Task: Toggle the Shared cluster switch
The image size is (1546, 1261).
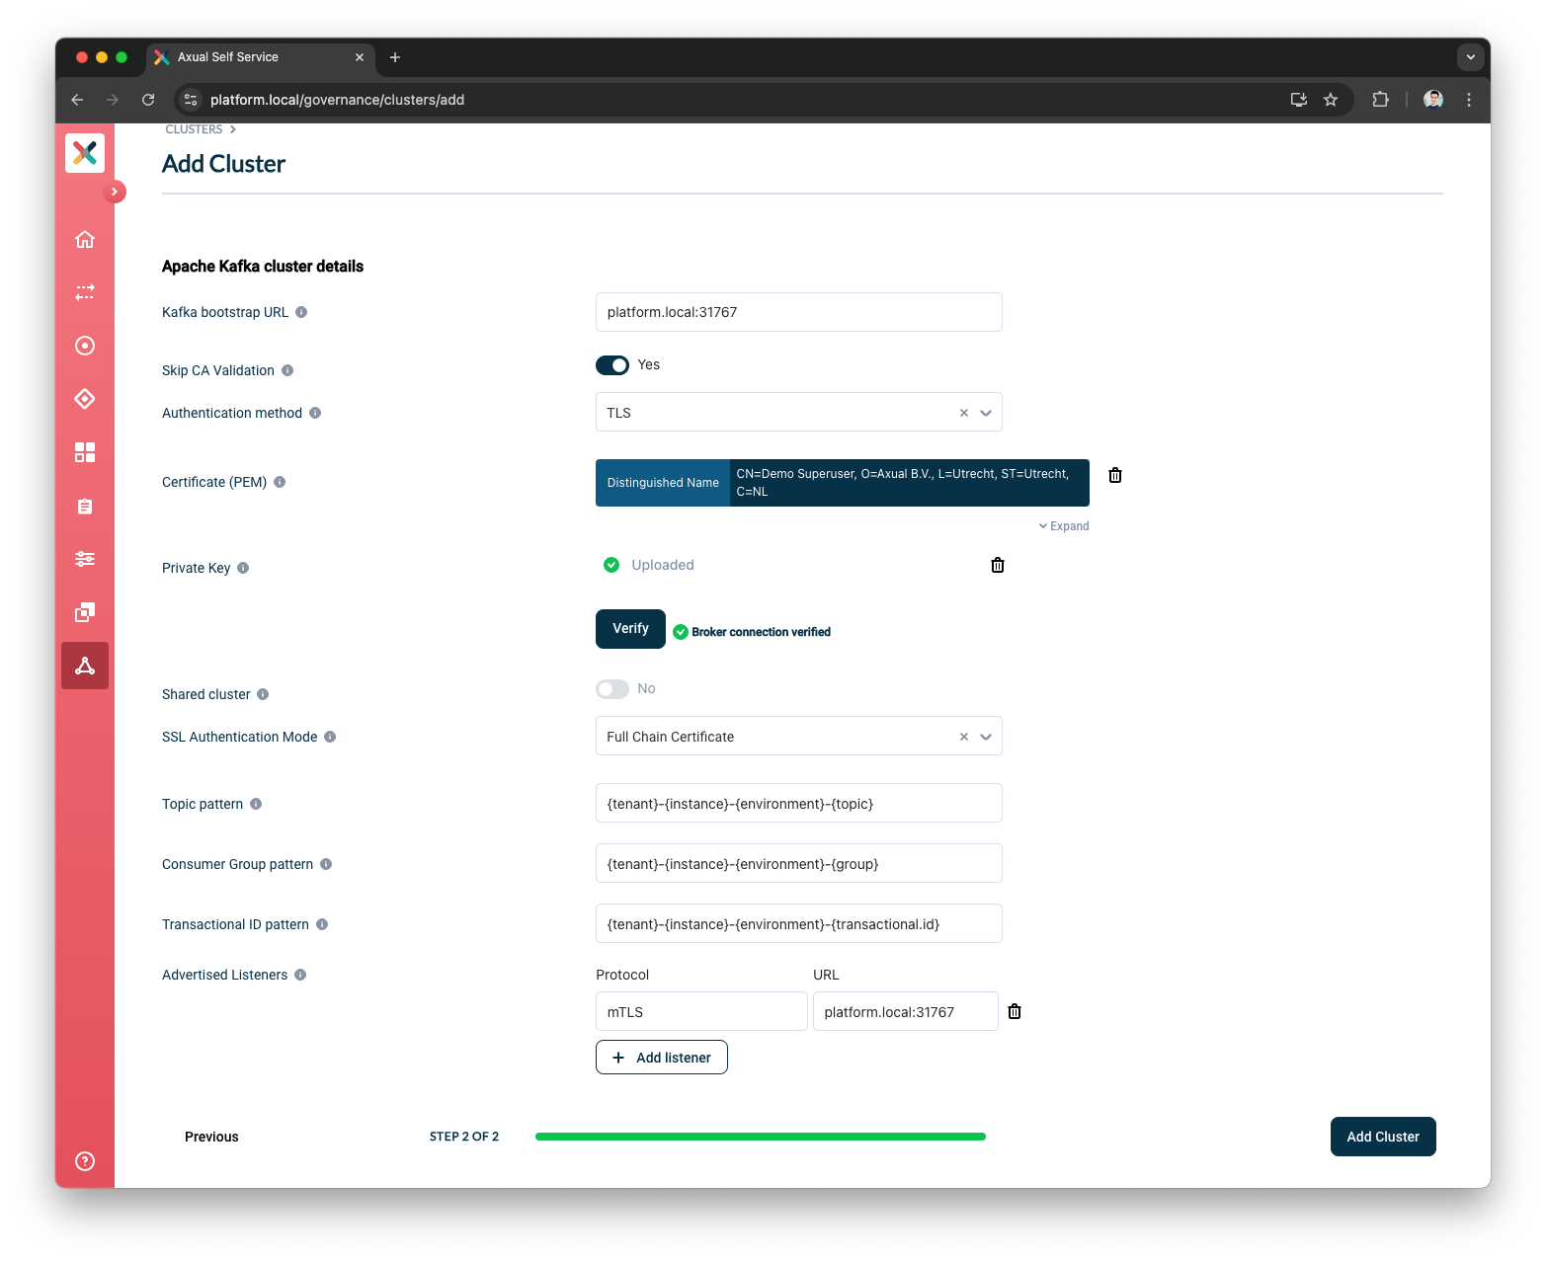Action: [612, 689]
